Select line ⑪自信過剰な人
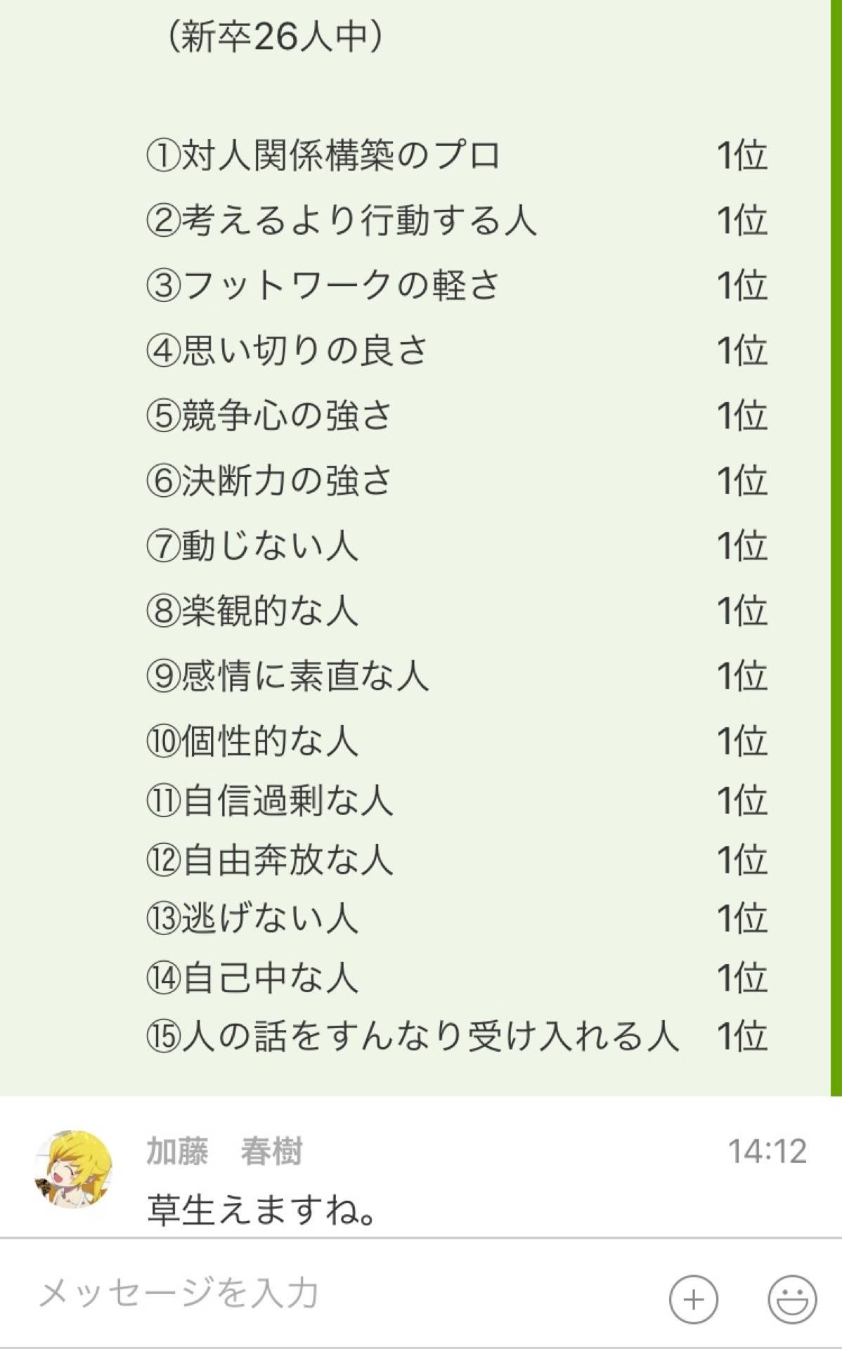Image resolution: width=842 pixels, height=1349 pixels. [x=269, y=800]
